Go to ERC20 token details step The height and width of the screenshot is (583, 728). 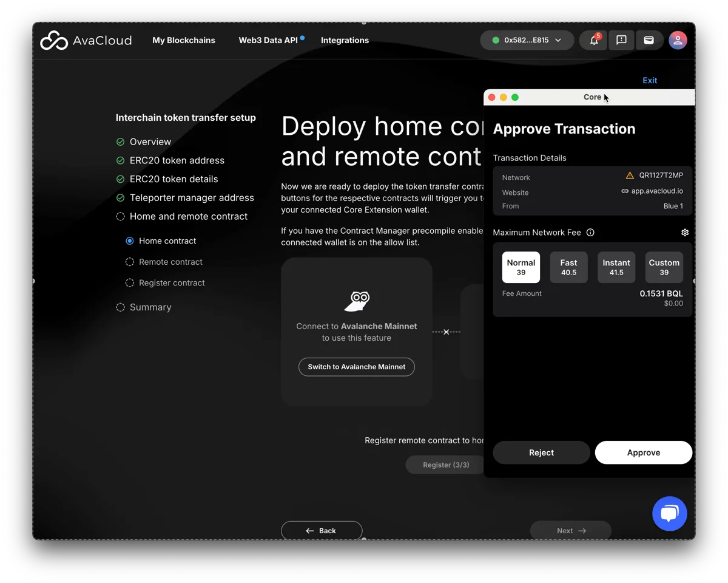(174, 179)
